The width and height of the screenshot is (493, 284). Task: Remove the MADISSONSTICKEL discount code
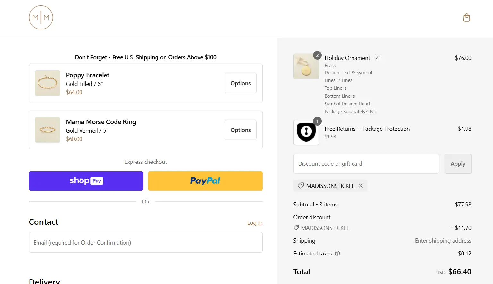(361, 186)
